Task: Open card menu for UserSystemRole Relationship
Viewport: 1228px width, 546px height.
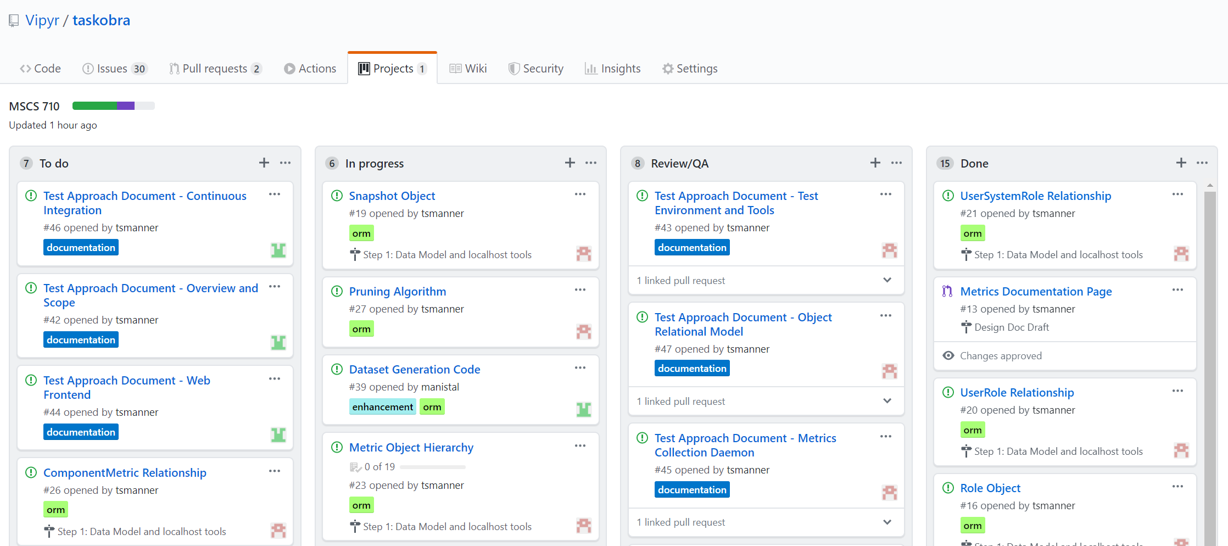Action: pyautogui.click(x=1178, y=194)
